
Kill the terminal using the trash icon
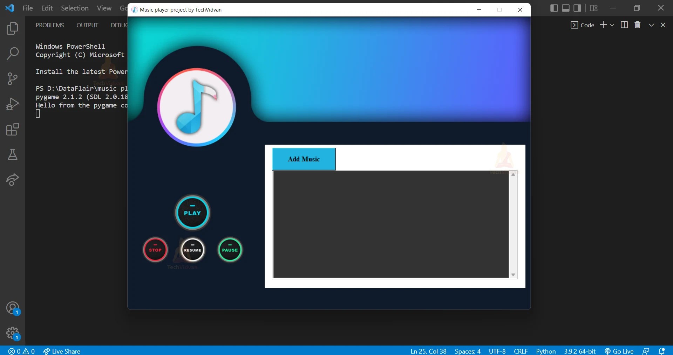638,25
